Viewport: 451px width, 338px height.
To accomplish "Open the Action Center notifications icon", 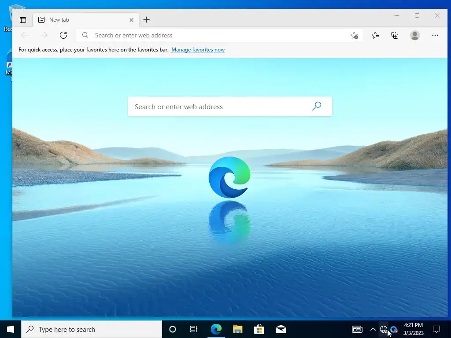I will coord(436,329).
